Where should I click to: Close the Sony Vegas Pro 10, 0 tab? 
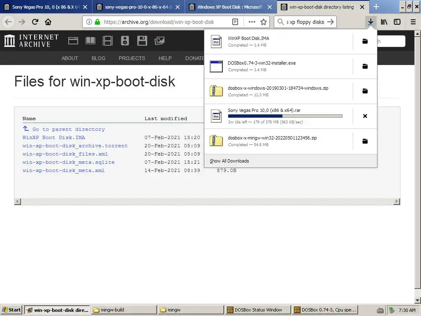point(85,7)
